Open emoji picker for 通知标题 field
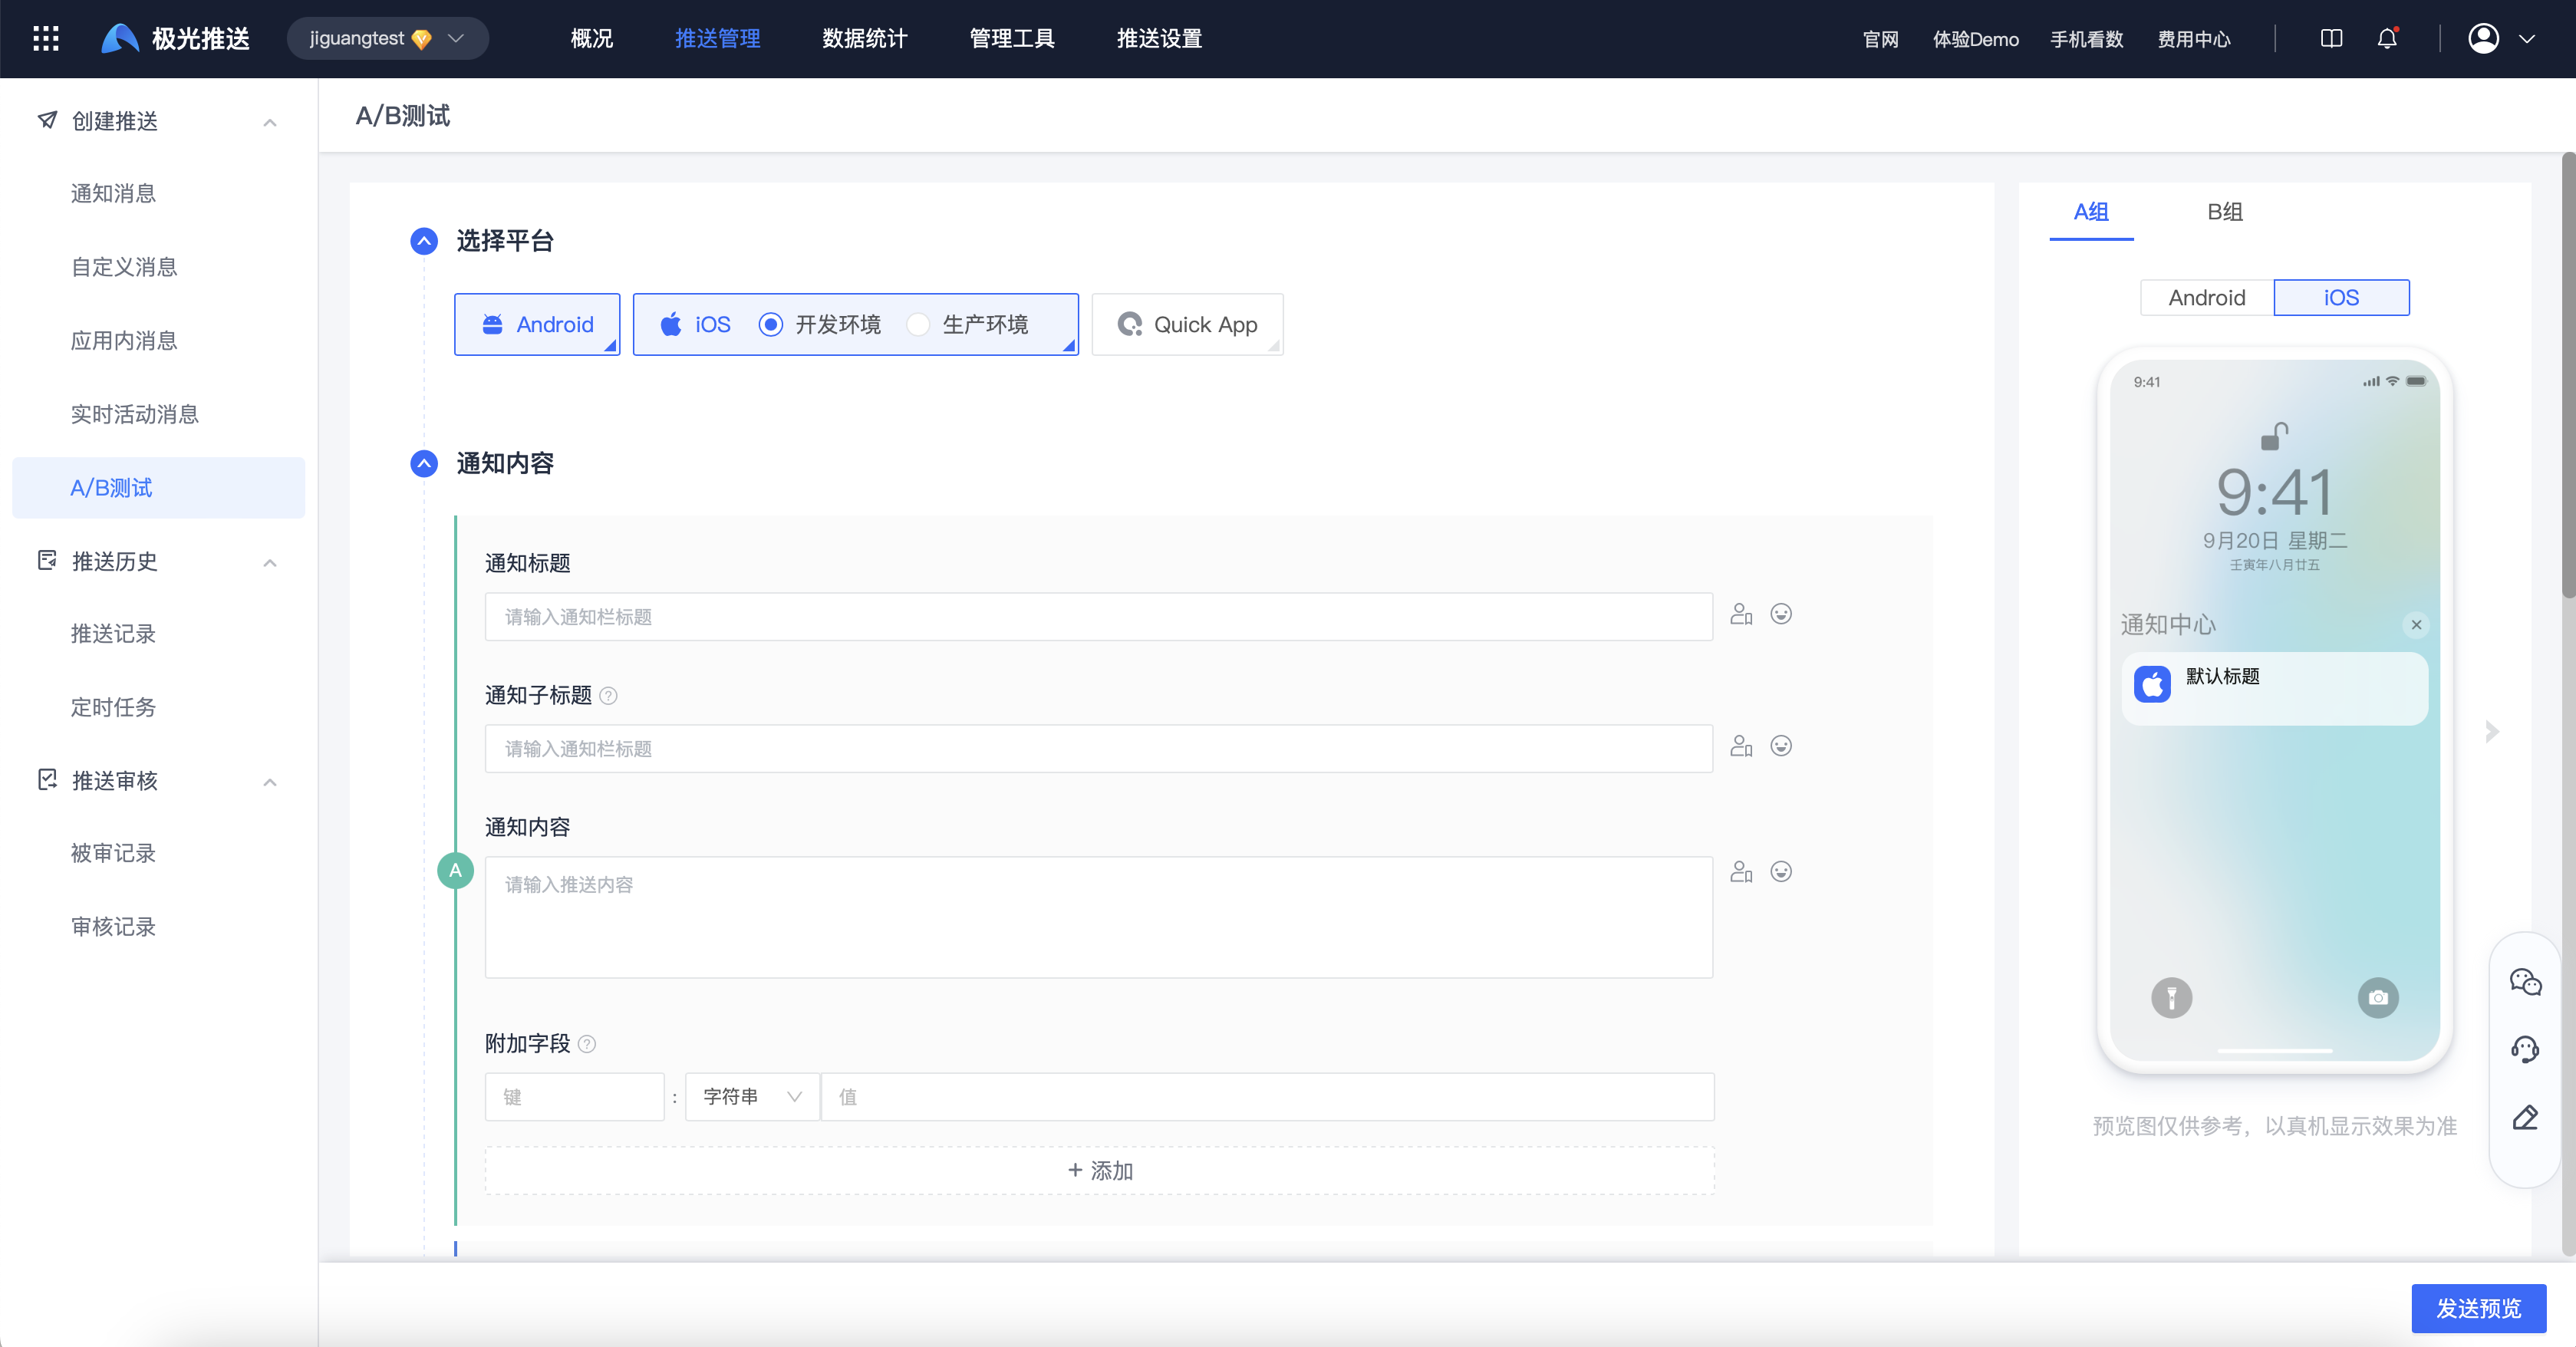This screenshot has height=1347, width=2576. pyautogui.click(x=1781, y=614)
